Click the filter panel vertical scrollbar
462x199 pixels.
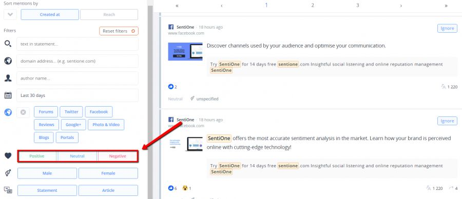pyautogui.click(x=150, y=99)
